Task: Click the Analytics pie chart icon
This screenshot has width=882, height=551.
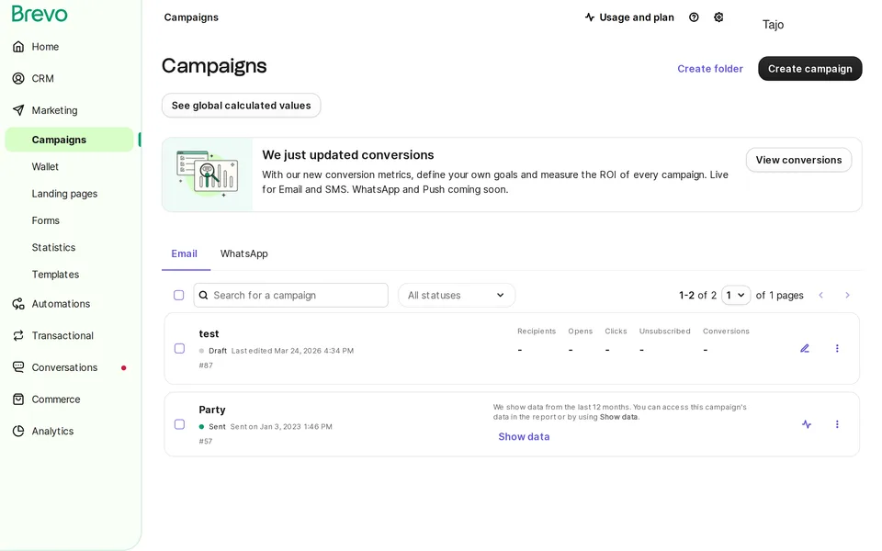Action: (18, 432)
